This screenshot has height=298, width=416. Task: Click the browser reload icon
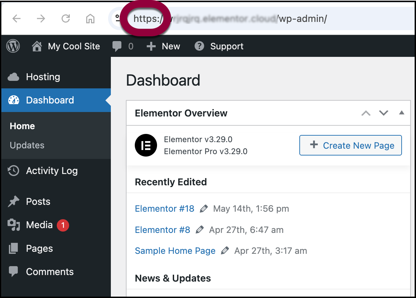65,18
